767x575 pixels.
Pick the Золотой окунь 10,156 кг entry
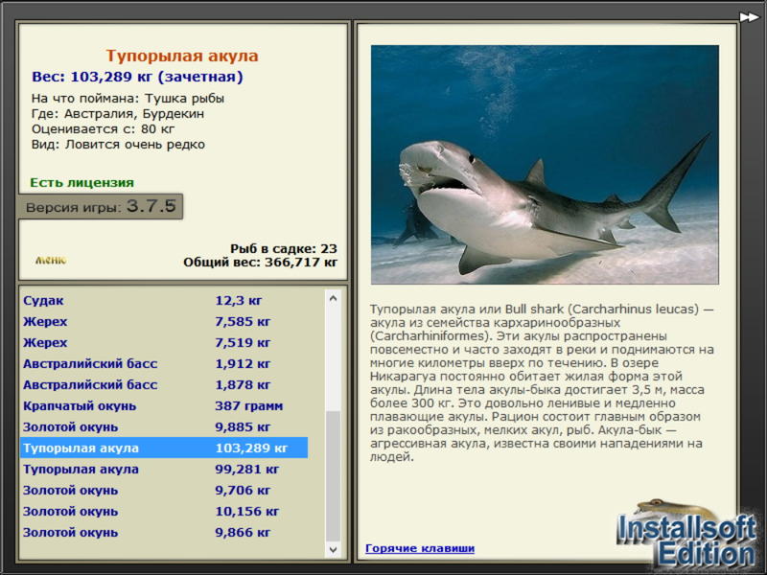pyautogui.click(x=164, y=511)
